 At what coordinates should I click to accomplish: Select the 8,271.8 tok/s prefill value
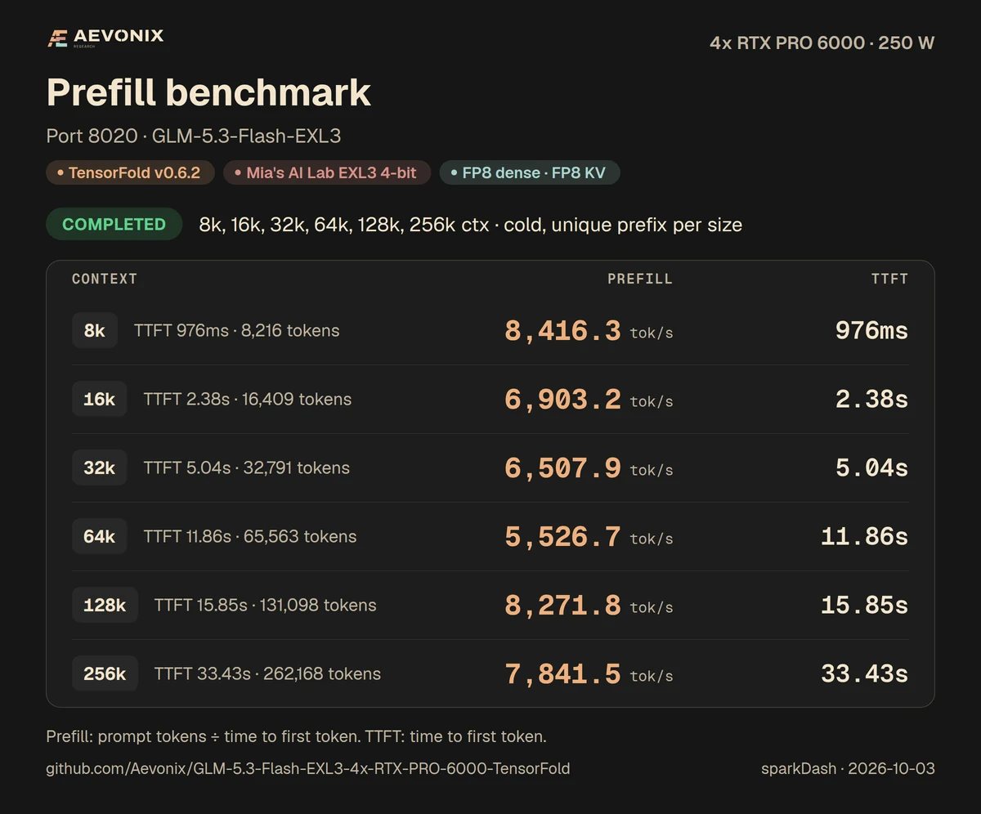589,606
